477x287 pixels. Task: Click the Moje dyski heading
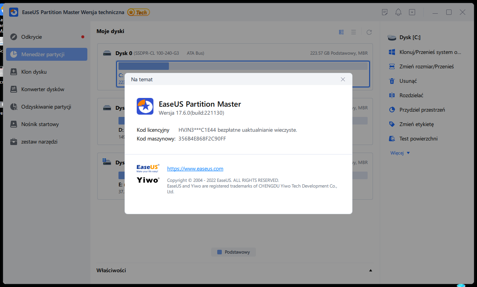click(110, 31)
